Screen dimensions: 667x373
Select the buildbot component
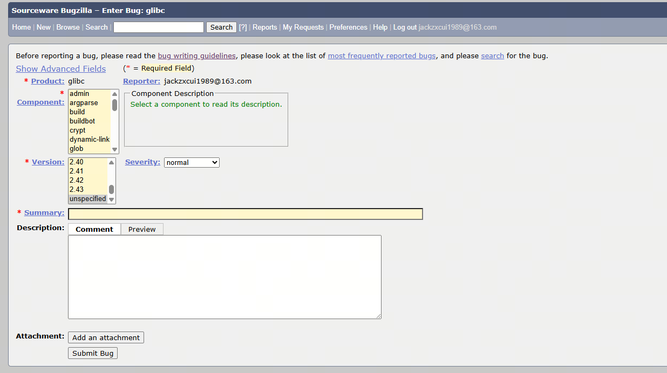(90, 121)
